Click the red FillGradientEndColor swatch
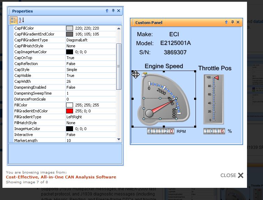The height and width of the screenshot is (200, 263). click(70, 111)
